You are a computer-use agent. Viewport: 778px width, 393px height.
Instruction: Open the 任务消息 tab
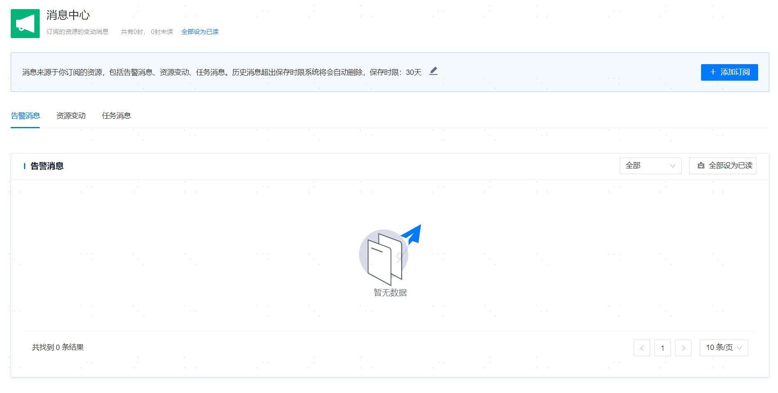pos(116,116)
